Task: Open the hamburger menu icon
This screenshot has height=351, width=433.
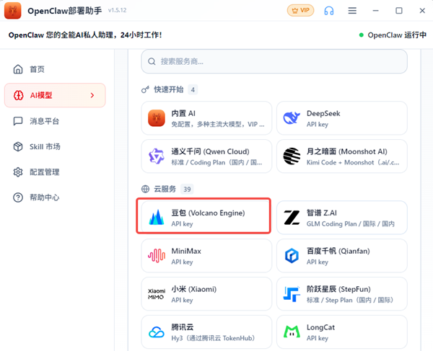Action: [352, 11]
